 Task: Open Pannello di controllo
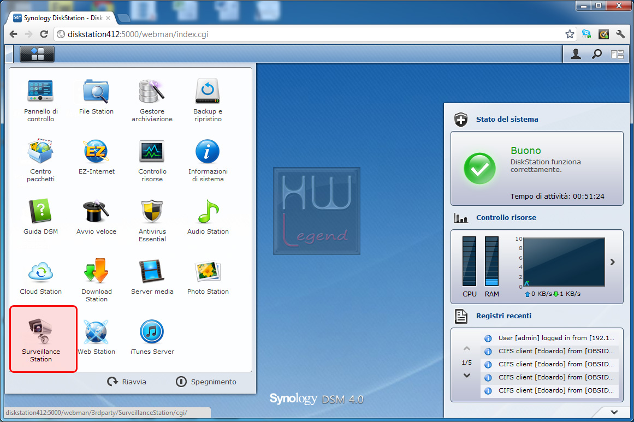click(x=40, y=100)
